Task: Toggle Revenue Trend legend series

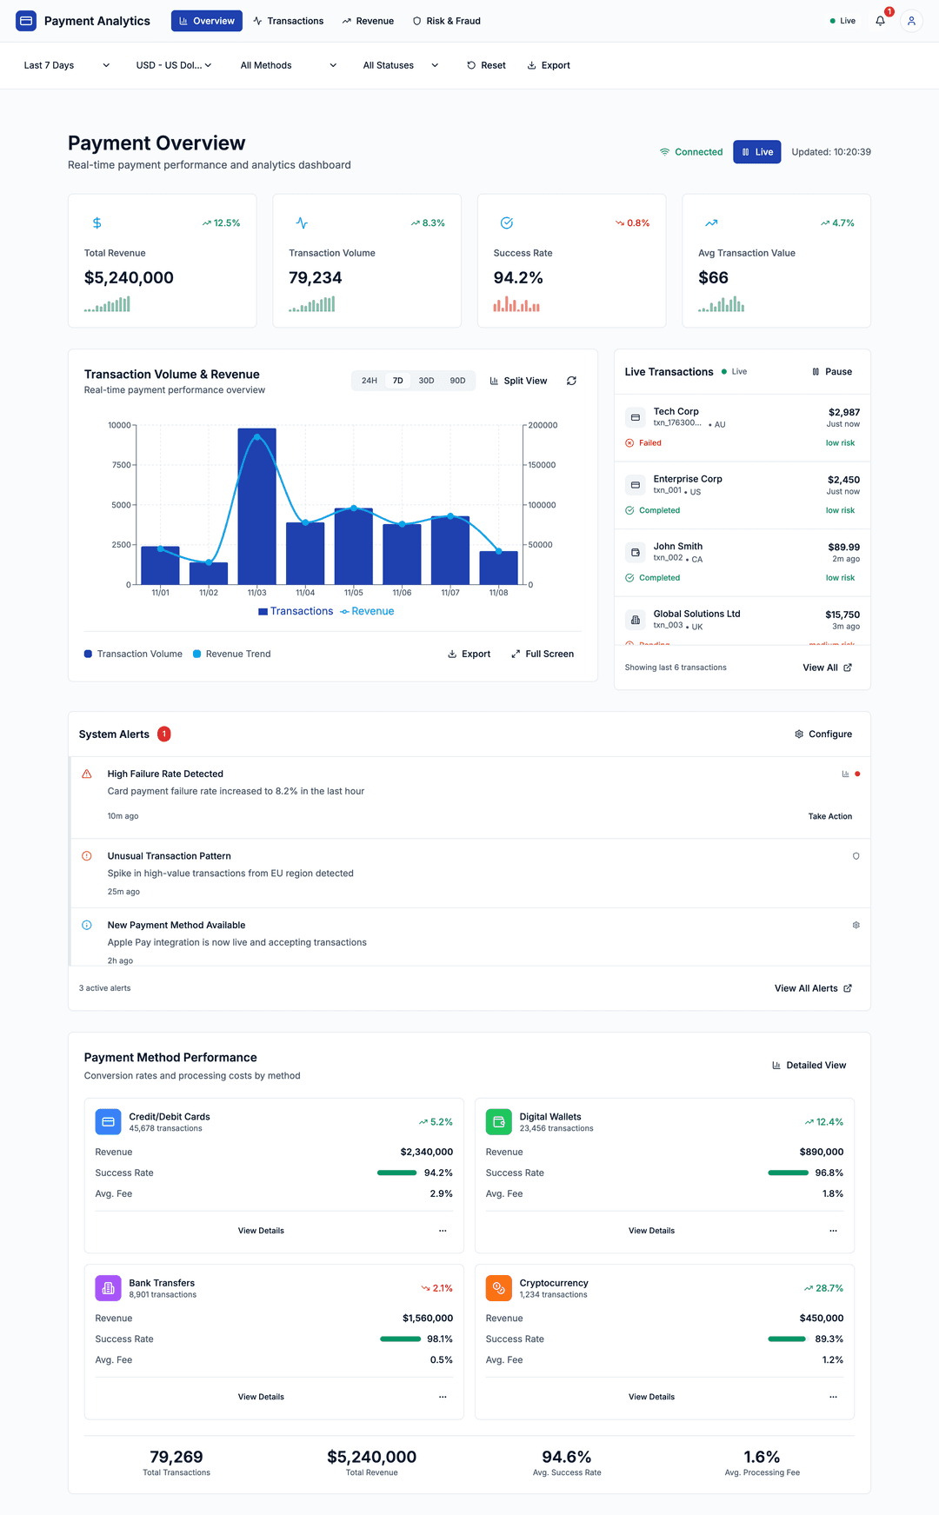Action: tap(231, 654)
